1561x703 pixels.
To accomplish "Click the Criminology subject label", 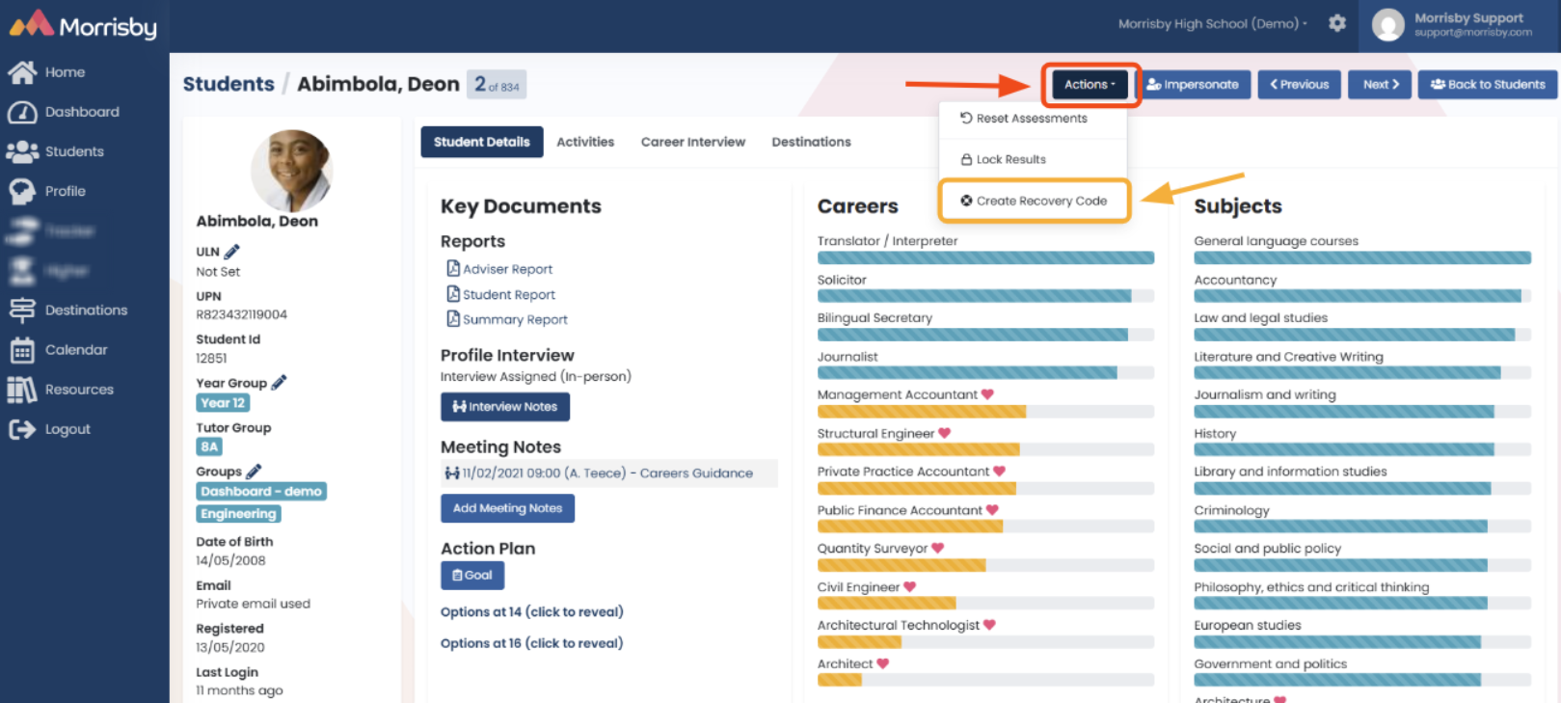I will click(1231, 510).
